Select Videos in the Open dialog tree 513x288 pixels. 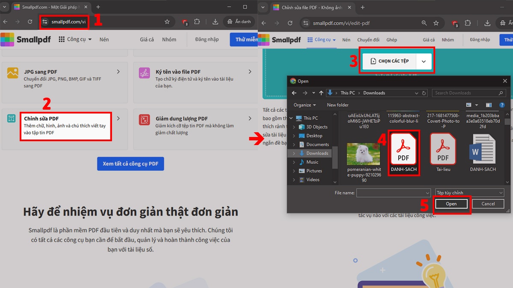[x=313, y=180]
